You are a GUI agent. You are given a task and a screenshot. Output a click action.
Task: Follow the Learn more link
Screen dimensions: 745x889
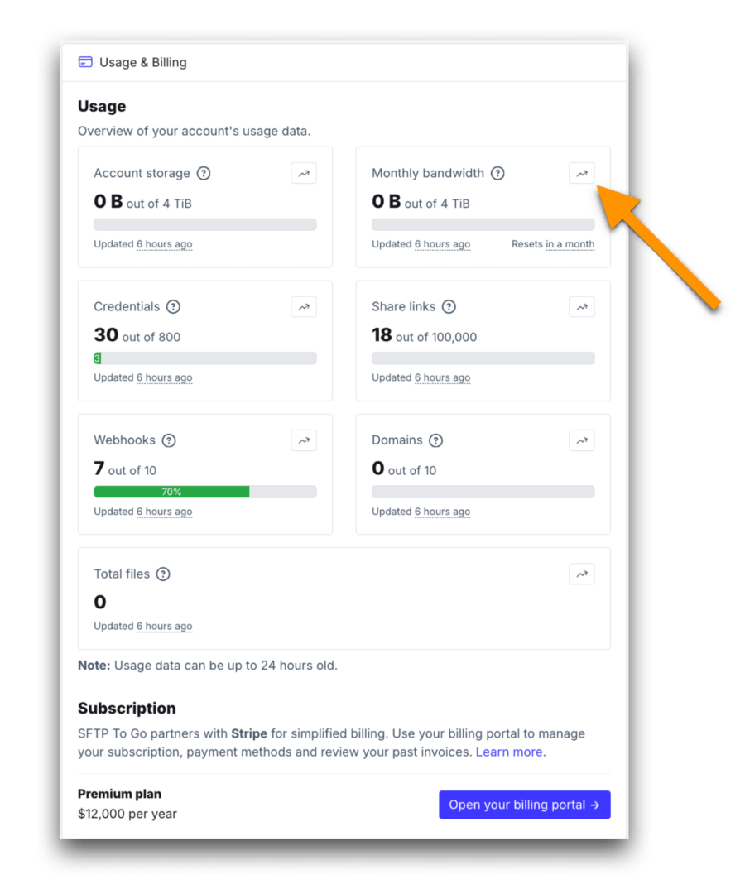(x=509, y=752)
